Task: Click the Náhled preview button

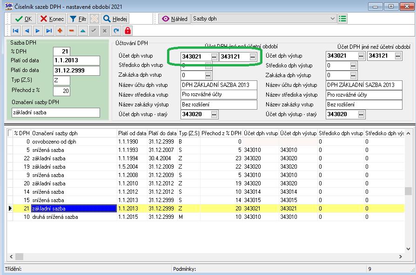Action: (x=174, y=19)
